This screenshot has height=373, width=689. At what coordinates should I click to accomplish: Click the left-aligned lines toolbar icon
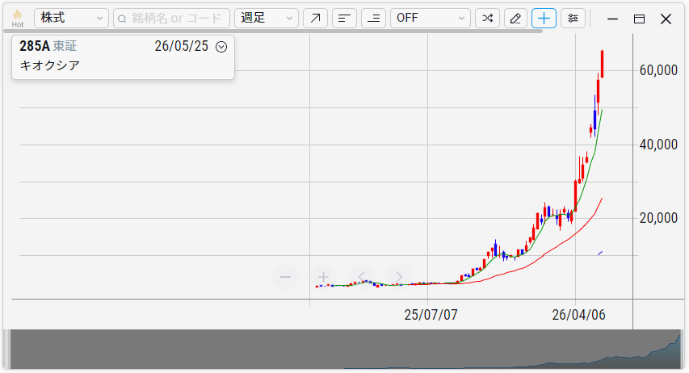344,18
